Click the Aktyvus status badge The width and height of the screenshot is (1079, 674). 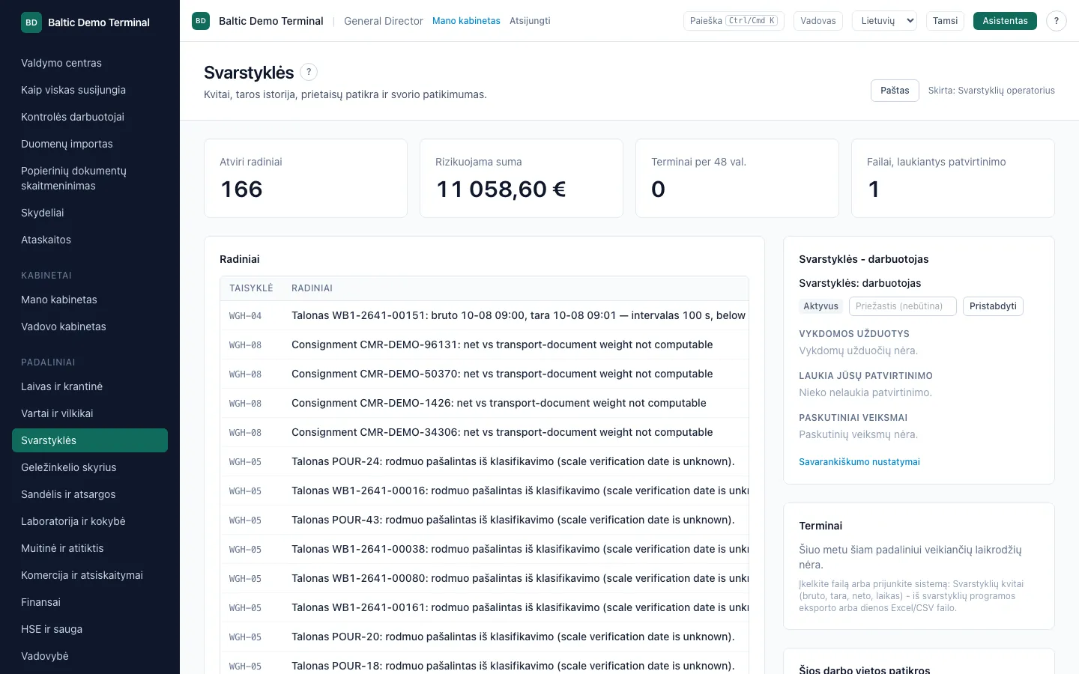[820, 306]
